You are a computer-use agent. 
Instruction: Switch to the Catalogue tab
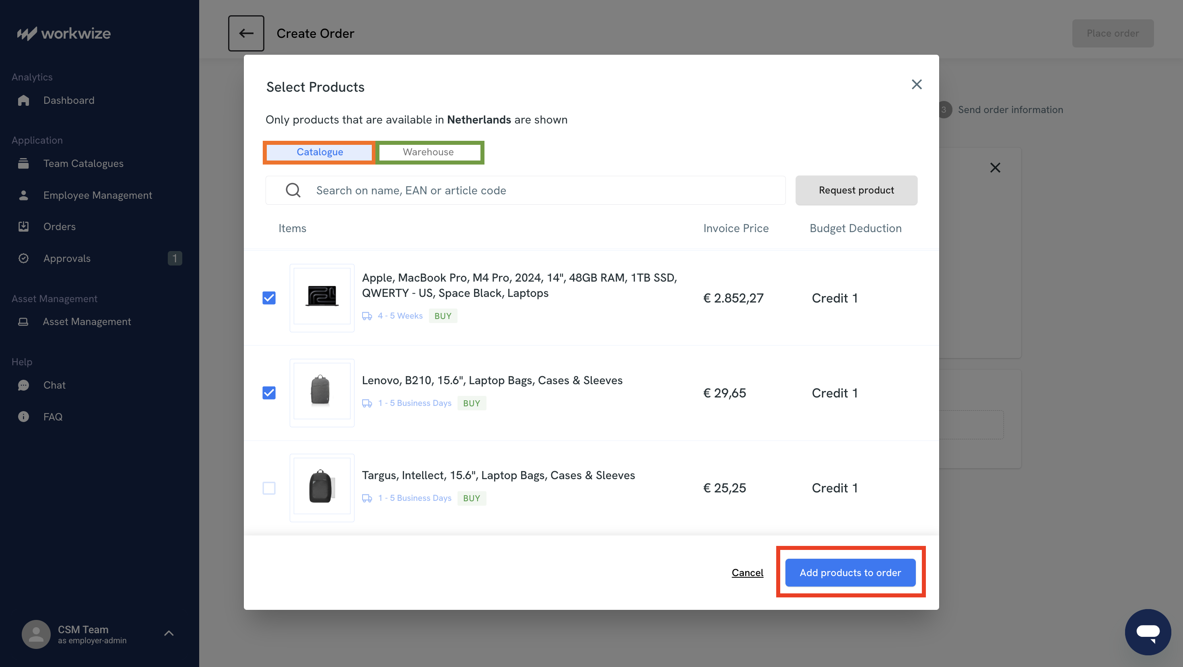[x=319, y=152]
